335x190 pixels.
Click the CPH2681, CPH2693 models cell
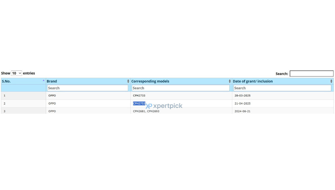146,111
